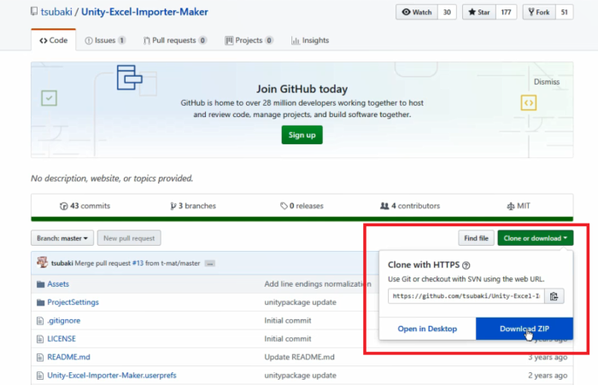Watch this repository
Screen dimensions: 598x385
pos(417,12)
